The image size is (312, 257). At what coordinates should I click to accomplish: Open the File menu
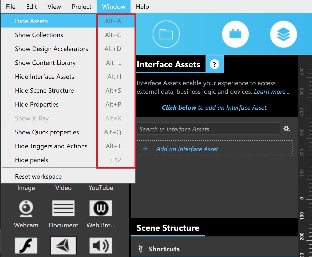11,7
